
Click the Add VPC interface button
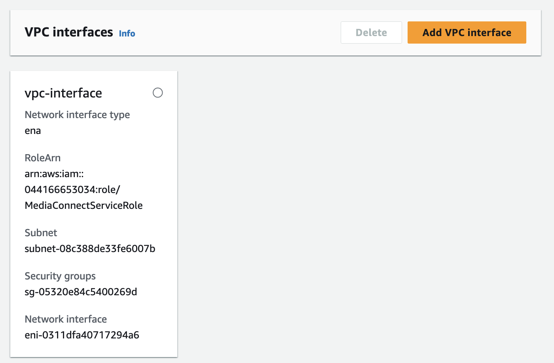467,32
